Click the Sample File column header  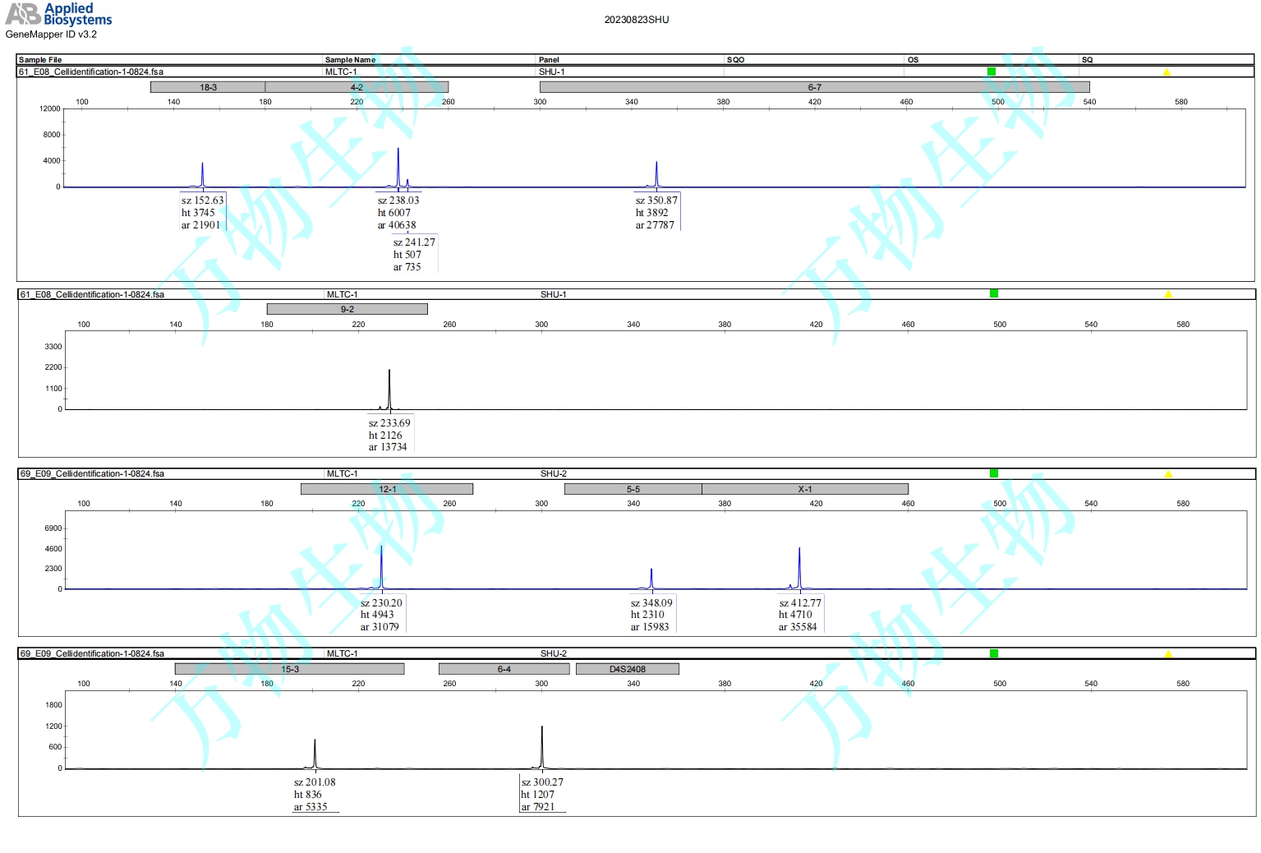click(x=40, y=60)
